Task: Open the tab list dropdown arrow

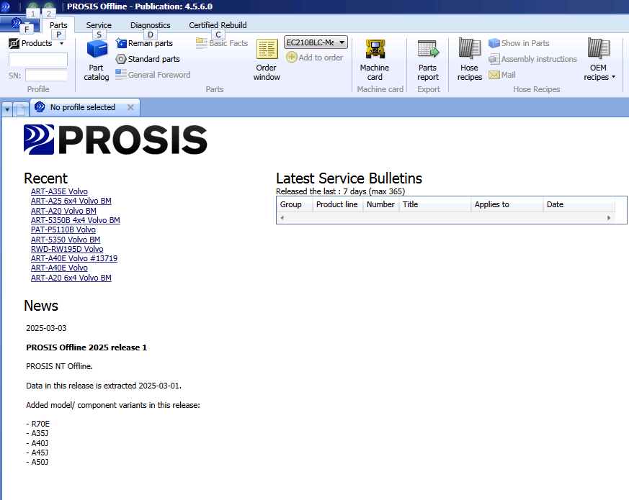Action: 7,109
